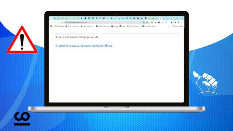233x131 pixels.
Task: Switch to the black circle icon tab
Action: (x=85, y=18)
